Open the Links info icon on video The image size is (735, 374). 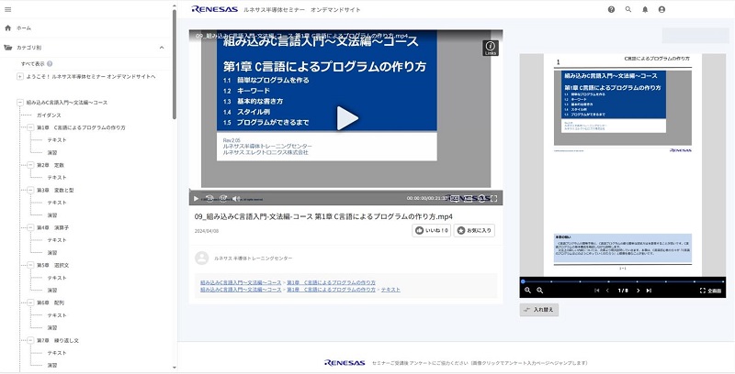coord(491,48)
